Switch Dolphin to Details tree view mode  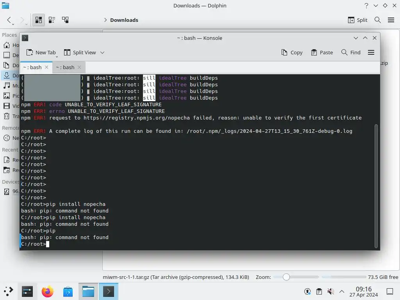click(x=65, y=20)
